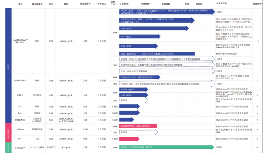Click the GASTROClear 新加坡（C類）NCT04329299 progress bar

167,12
